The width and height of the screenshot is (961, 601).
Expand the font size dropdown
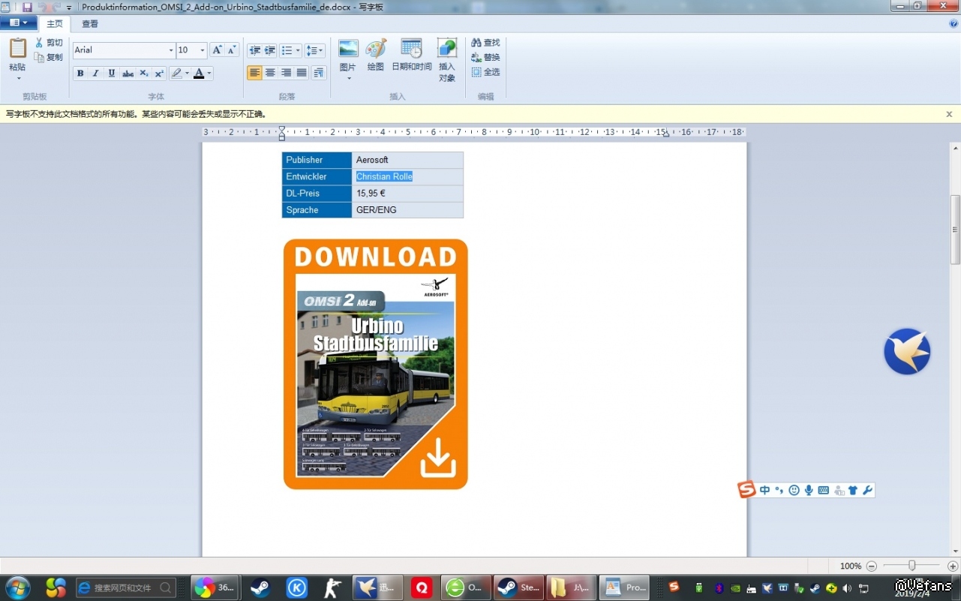pyautogui.click(x=203, y=50)
